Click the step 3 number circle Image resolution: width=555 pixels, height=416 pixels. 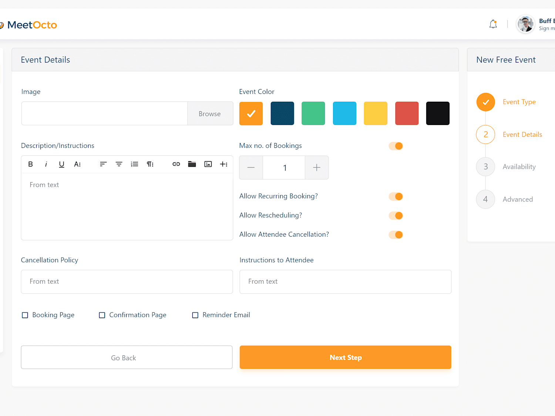(x=485, y=167)
